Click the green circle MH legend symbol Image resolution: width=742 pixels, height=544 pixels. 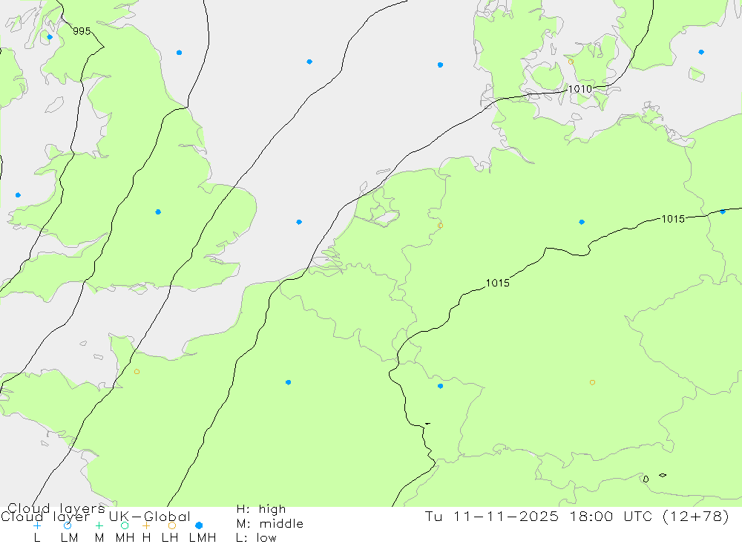tap(125, 525)
